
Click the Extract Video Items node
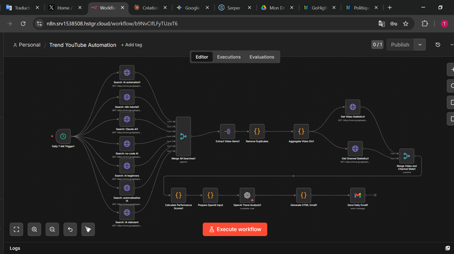[x=228, y=132]
